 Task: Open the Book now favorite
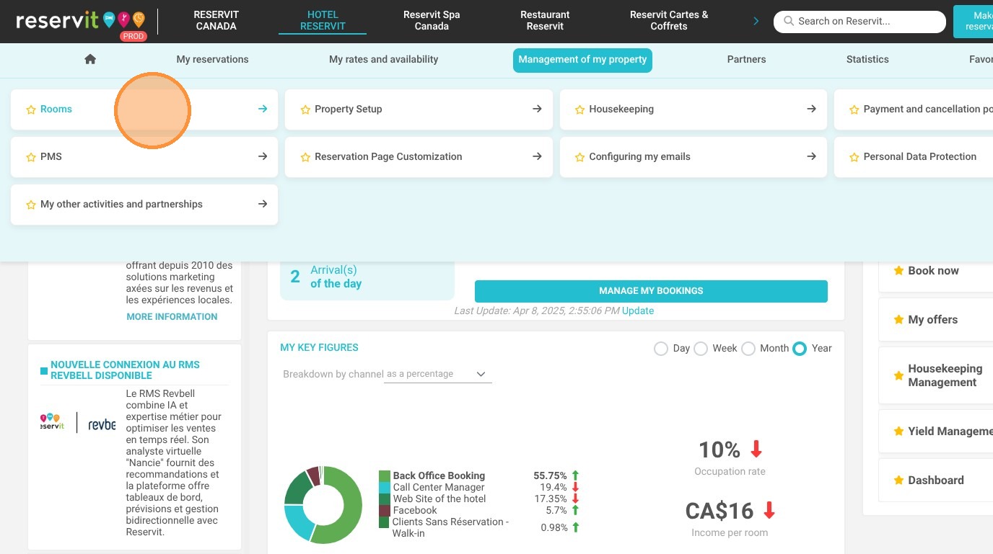pos(933,271)
